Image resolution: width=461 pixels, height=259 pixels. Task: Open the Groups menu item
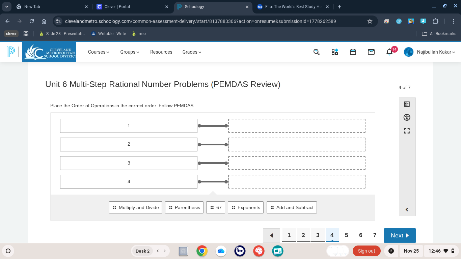[129, 52]
